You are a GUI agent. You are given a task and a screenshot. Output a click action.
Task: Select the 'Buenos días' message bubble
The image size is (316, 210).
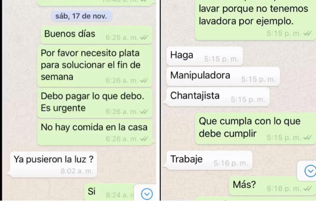coord(97,35)
